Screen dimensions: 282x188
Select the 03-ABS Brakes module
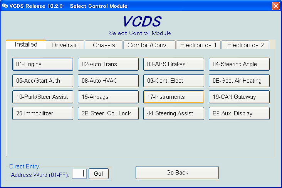174,64
